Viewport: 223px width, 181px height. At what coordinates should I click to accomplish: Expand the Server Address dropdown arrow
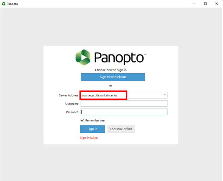click(x=165, y=95)
